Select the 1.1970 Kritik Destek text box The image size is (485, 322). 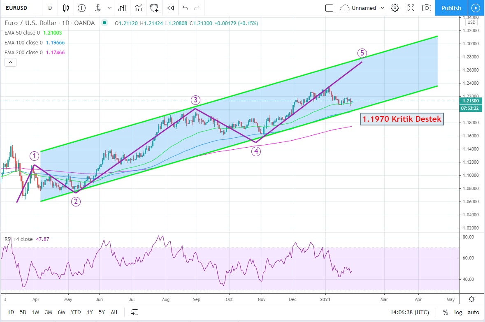(x=402, y=119)
